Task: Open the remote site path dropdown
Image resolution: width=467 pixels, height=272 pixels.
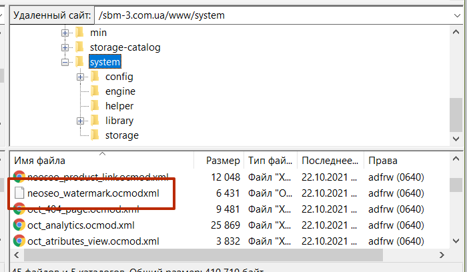Action: 457,15
